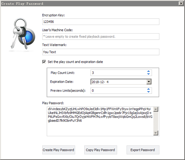Select the Text Watermark input box
The width and height of the screenshot is (185, 160).
101,52
